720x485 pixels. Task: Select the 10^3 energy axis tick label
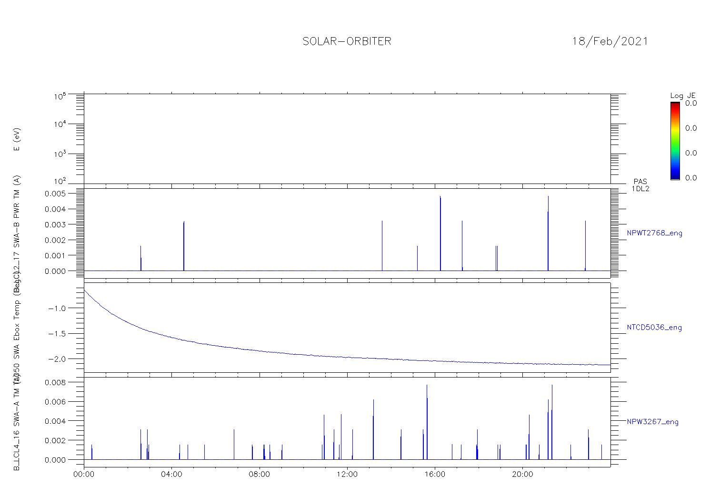[60, 154]
